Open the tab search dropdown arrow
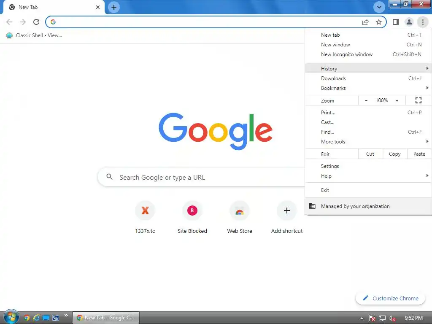The width and height of the screenshot is (432, 324). (379, 7)
